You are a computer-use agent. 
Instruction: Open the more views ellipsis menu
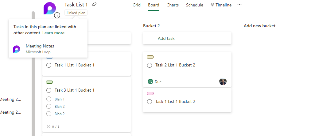click(x=239, y=5)
